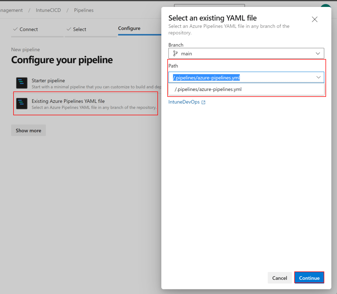Click the checkmark icon beside Connect
The width and height of the screenshot is (337, 294).
[15, 29]
